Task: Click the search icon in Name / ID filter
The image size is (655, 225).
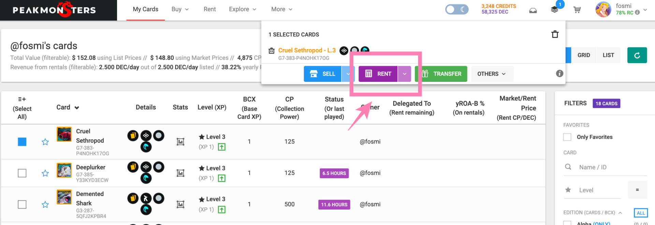Action: pyautogui.click(x=568, y=167)
